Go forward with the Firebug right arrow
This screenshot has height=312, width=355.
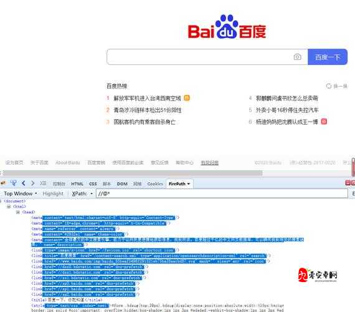(33, 183)
